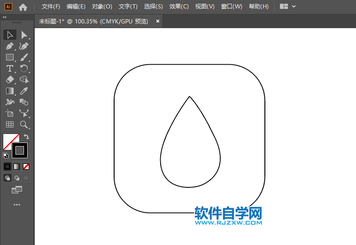Image resolution: width=356 pixels, height=245 pixels.
Task: Open Edit Toolbar three dots
Action: (17, 205)
